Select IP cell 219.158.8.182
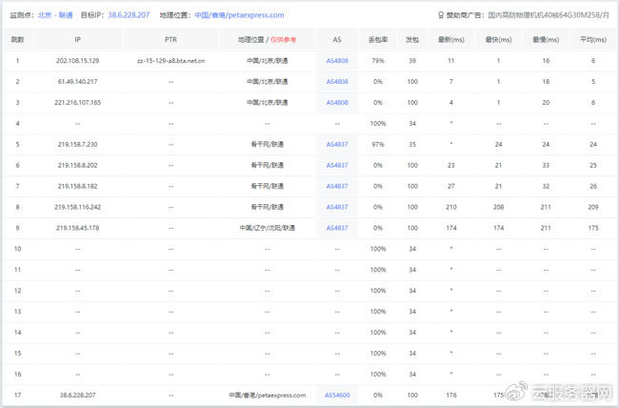The width and height of the screenshot is (619, 408). pos(78,186)
